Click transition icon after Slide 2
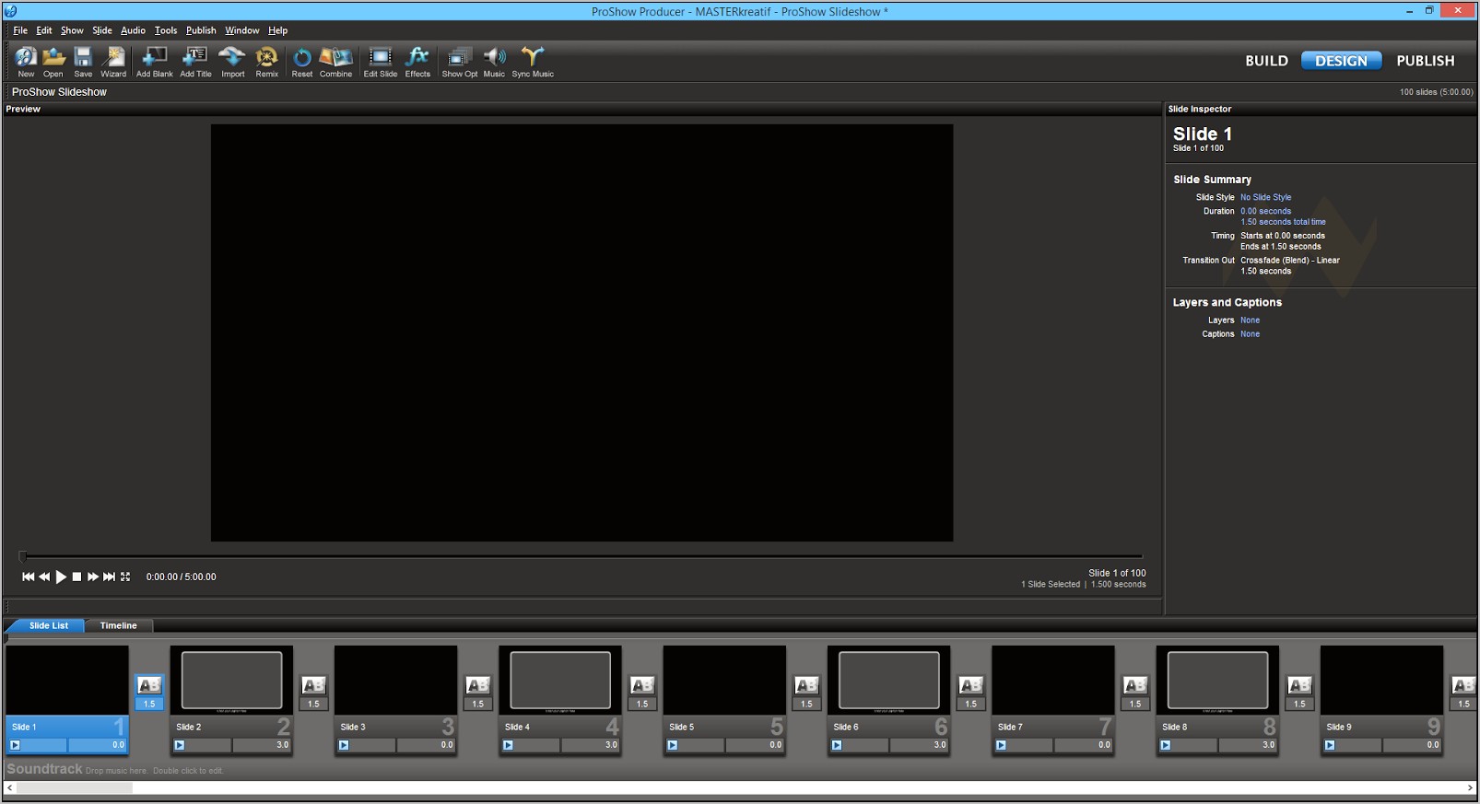Image resolution: width=1480 pixels, height=804 pixels. click(x=313, y=685)
